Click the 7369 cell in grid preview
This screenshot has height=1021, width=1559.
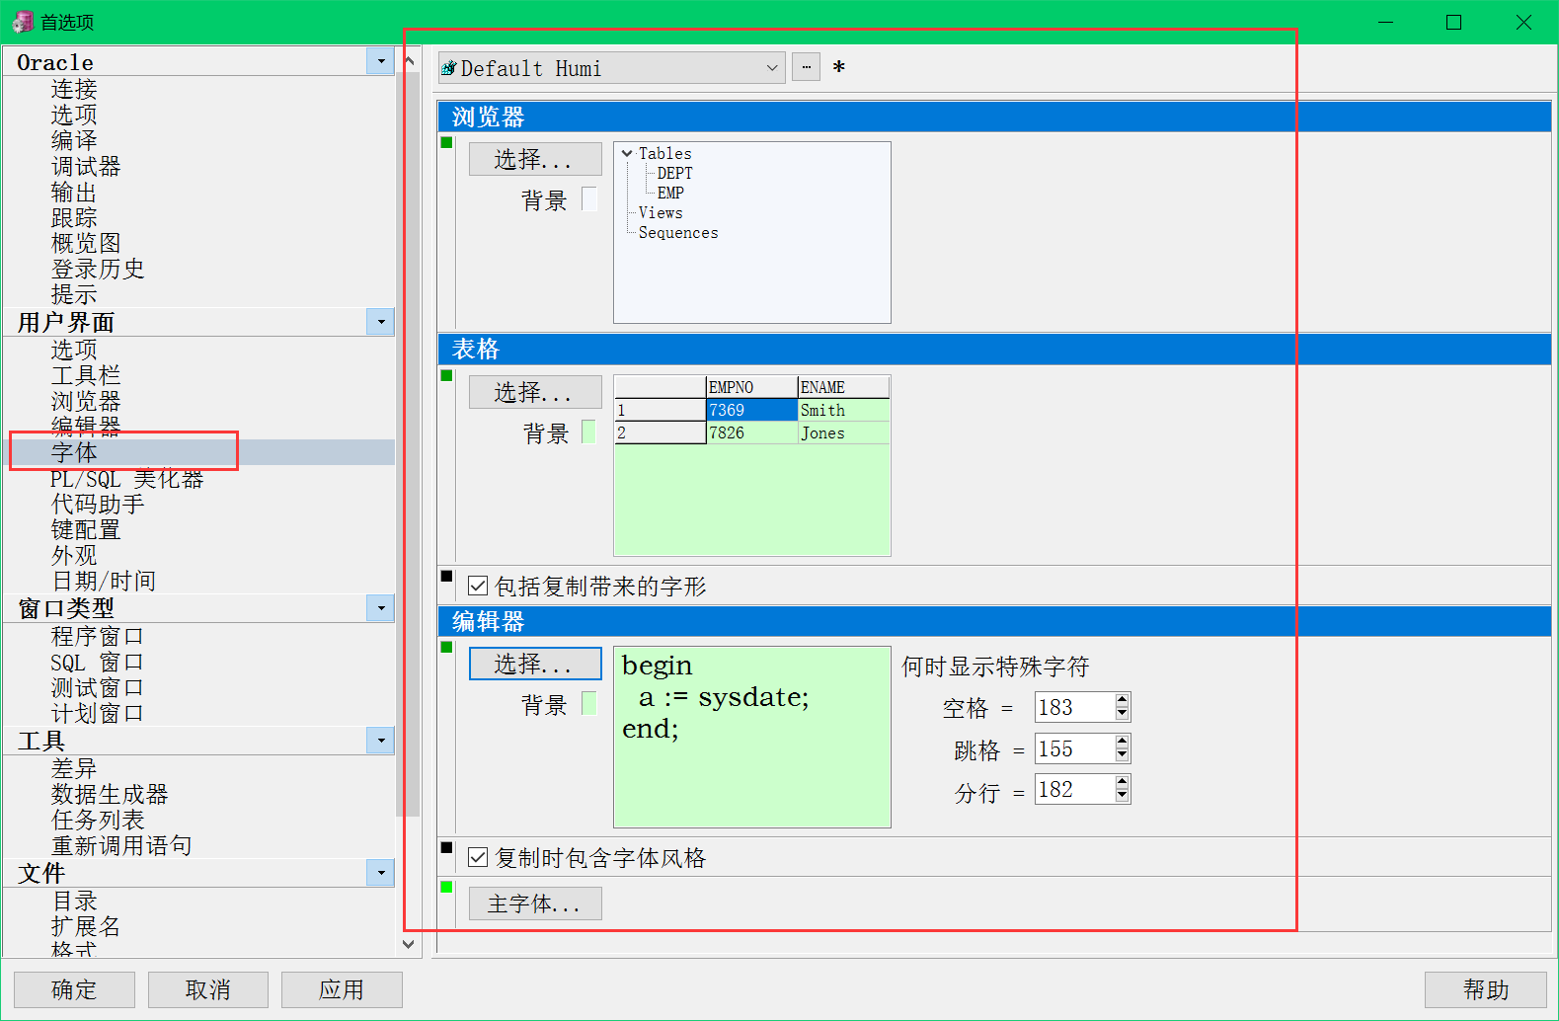(752, 410)
